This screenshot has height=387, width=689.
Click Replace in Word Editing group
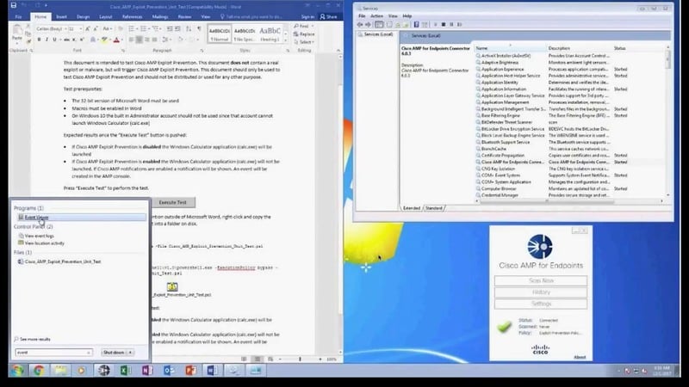pos(304,34)
